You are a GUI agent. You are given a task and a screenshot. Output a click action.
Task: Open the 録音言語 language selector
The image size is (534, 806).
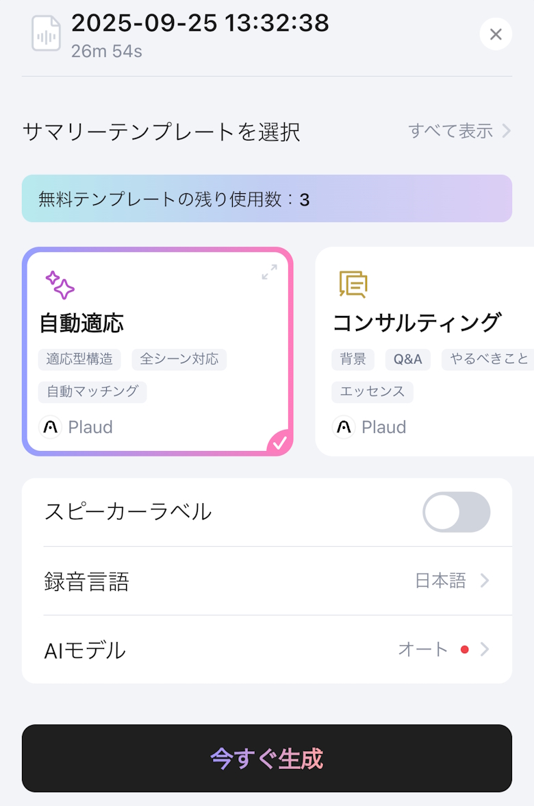point(267,581)
